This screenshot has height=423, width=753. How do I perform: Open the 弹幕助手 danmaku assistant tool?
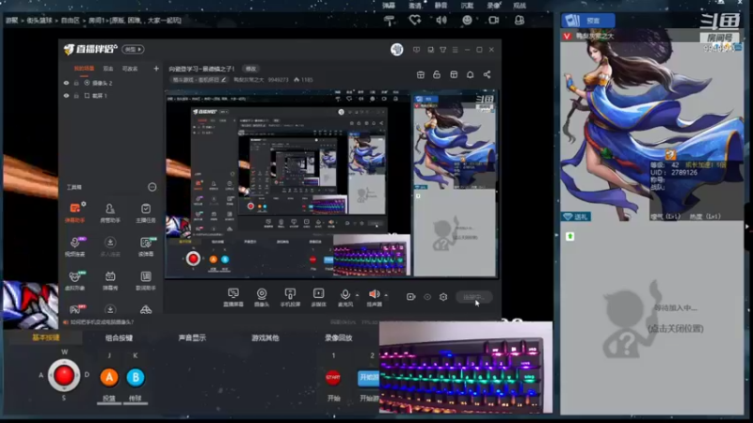(x=74, y=212)
